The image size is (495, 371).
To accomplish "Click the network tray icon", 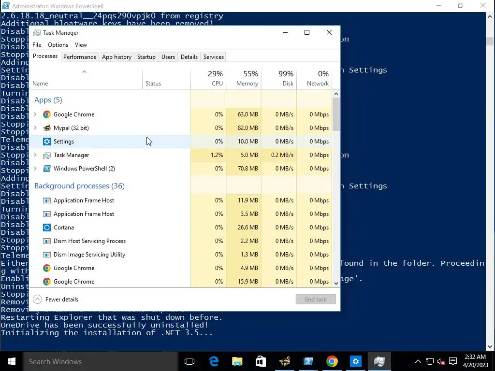I will point(430,361).
